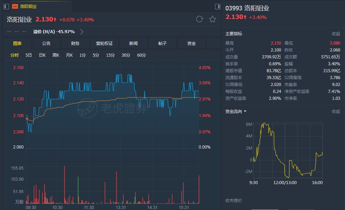Click the 总股本 value 215.99亿
This screenshot has width=345, height=210.
click(332, 71)
